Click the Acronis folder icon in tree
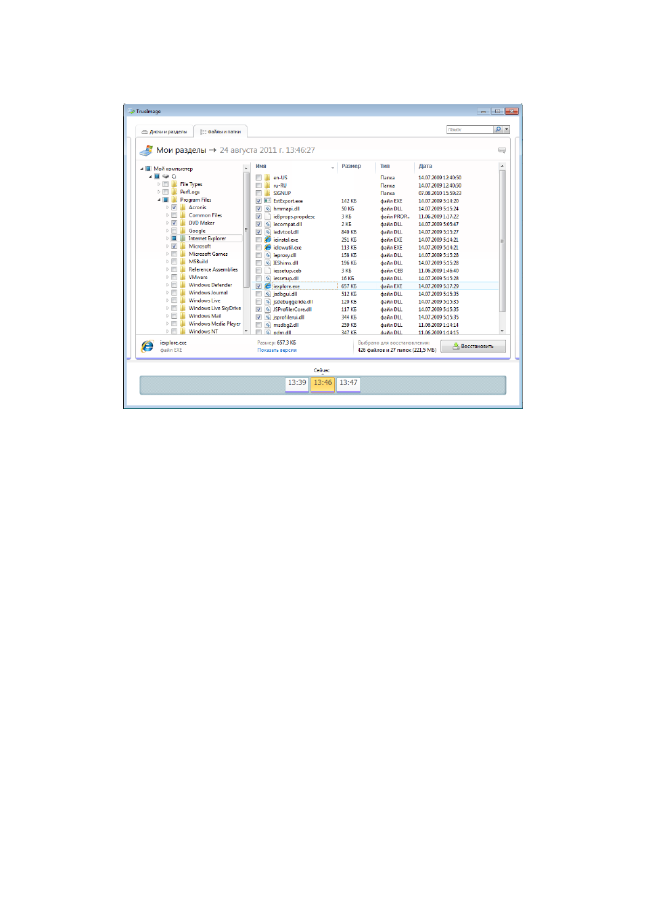This screenshot has height=913, width=646. (183, 208)
